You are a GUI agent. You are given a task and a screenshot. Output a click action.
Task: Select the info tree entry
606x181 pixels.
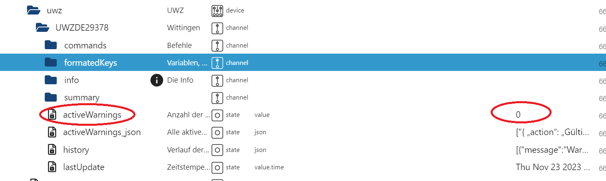coord(72,80)
